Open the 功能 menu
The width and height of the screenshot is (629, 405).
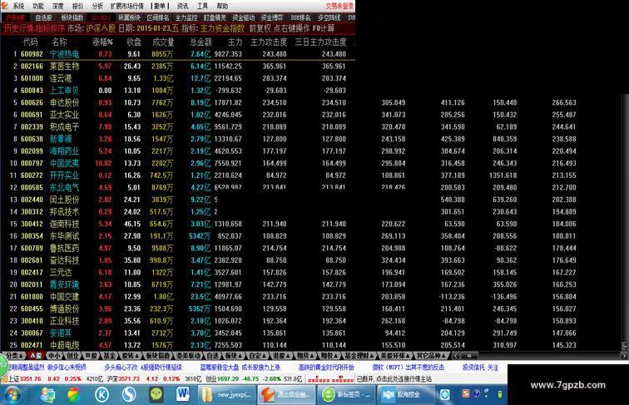tap(38, 6)
